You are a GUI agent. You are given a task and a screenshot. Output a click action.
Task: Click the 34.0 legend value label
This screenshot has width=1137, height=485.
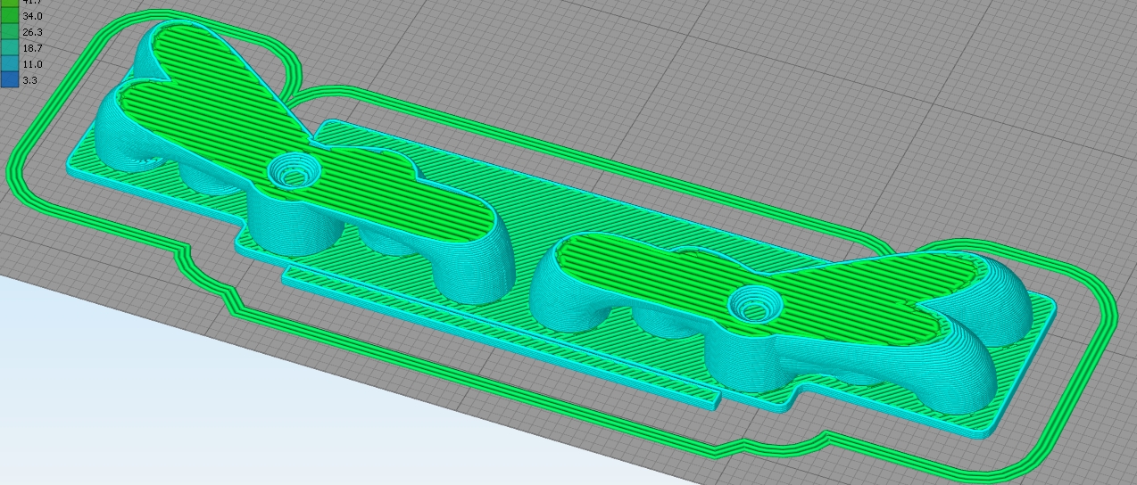33,16
